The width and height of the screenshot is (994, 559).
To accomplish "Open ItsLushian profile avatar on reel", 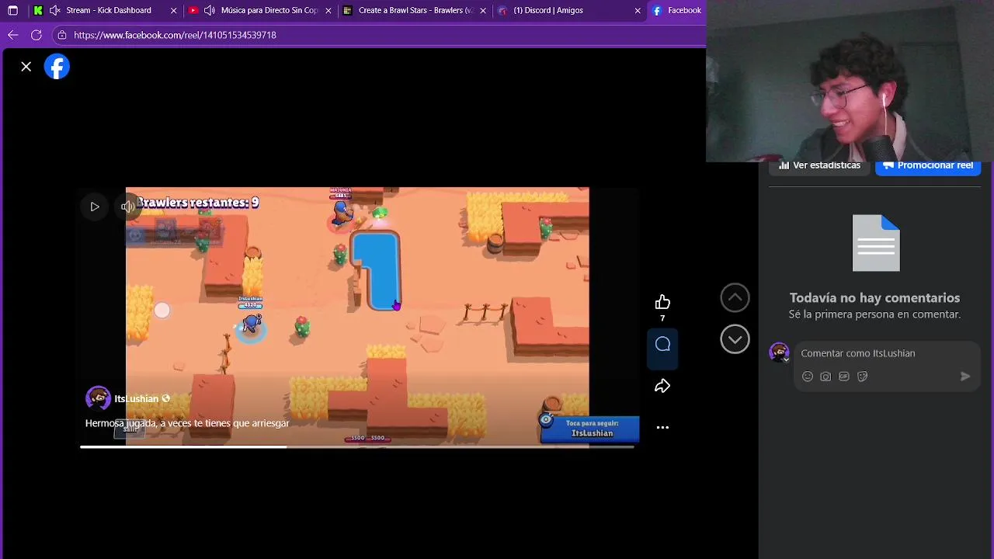I will coord(98,398).
